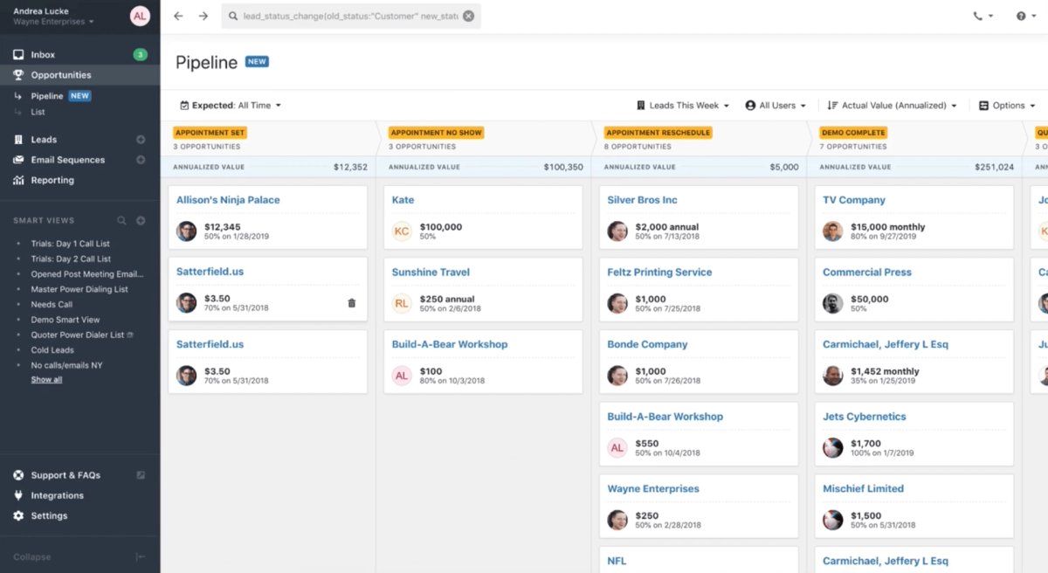This screenshot has width=1048, height=573.
Task: Open the Trials: Day 1 Call List smart view
Action: (x=71, y=244)
